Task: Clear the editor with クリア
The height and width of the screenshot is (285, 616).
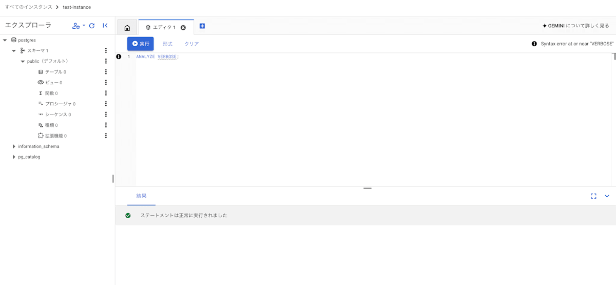Action: [x=191, y=44]
